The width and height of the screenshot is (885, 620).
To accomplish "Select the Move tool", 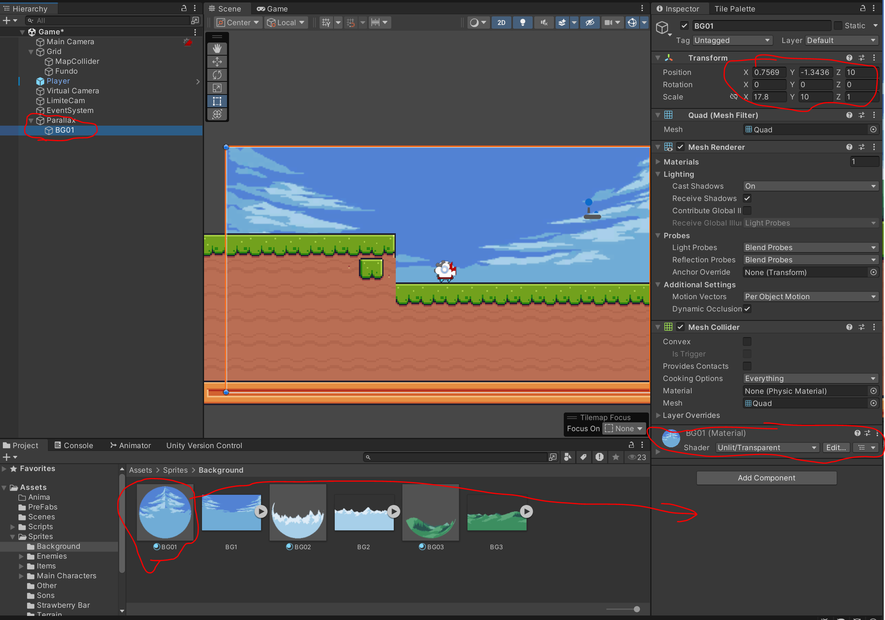I will [217, 62].
